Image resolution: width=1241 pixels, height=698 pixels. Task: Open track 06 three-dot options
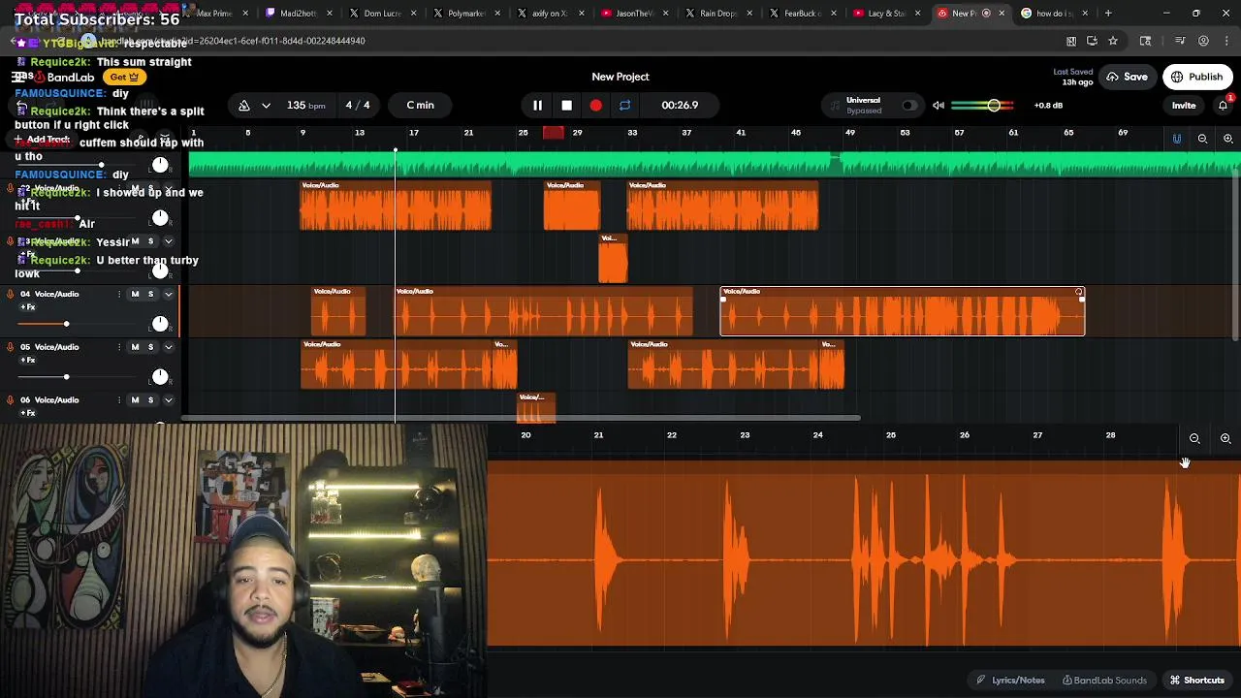tap(119, 399)
